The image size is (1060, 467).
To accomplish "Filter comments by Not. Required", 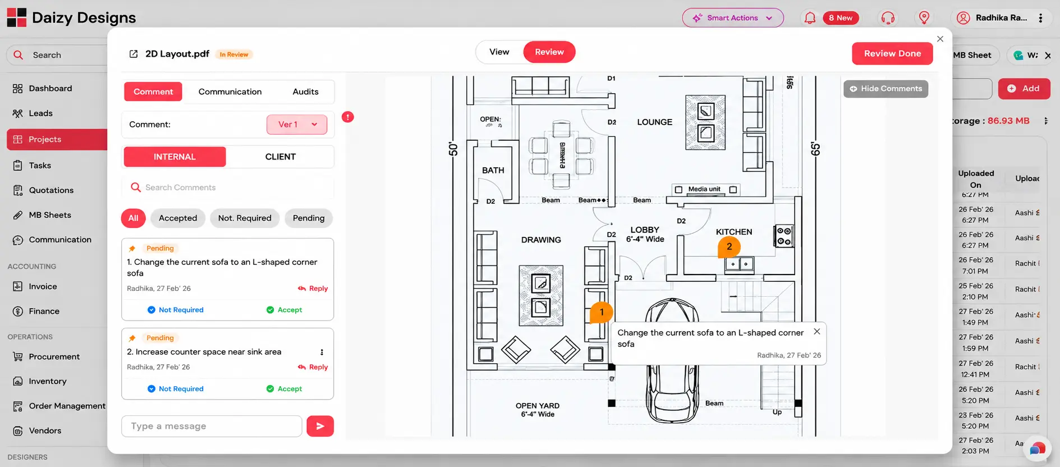I will point(245,218).
